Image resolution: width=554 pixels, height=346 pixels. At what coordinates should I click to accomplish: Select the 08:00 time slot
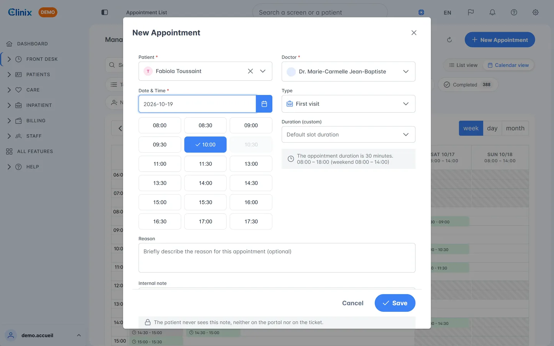(160, 125)
